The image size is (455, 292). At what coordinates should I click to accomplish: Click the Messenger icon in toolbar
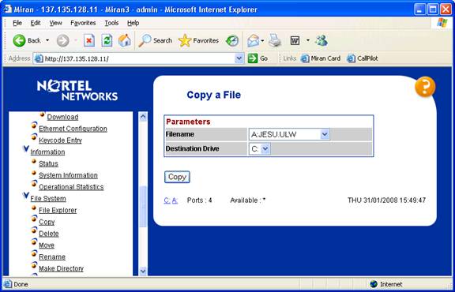[322, 40]
